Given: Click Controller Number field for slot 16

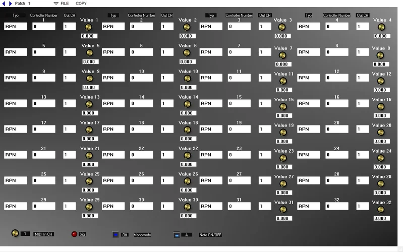Looking at the screenshot, I should coord(337,103).
